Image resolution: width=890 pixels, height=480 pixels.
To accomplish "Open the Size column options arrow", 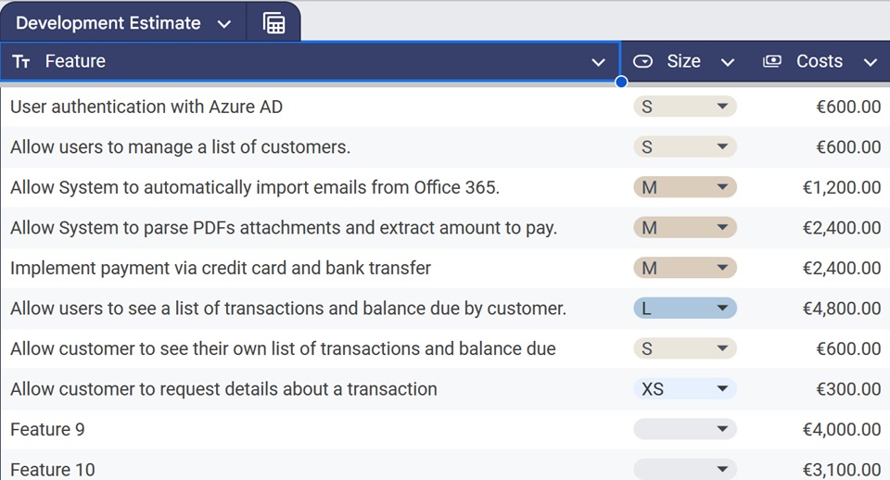I will click(728, 62).
